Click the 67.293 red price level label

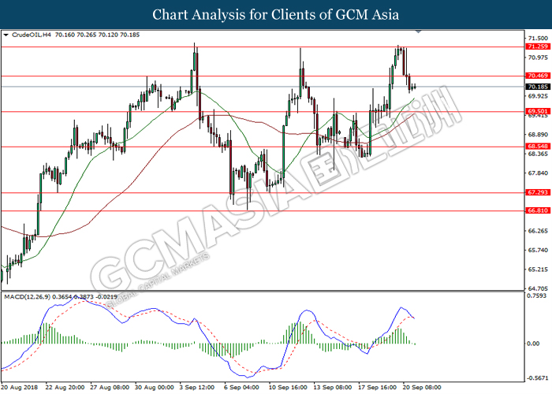pos(538,192)
